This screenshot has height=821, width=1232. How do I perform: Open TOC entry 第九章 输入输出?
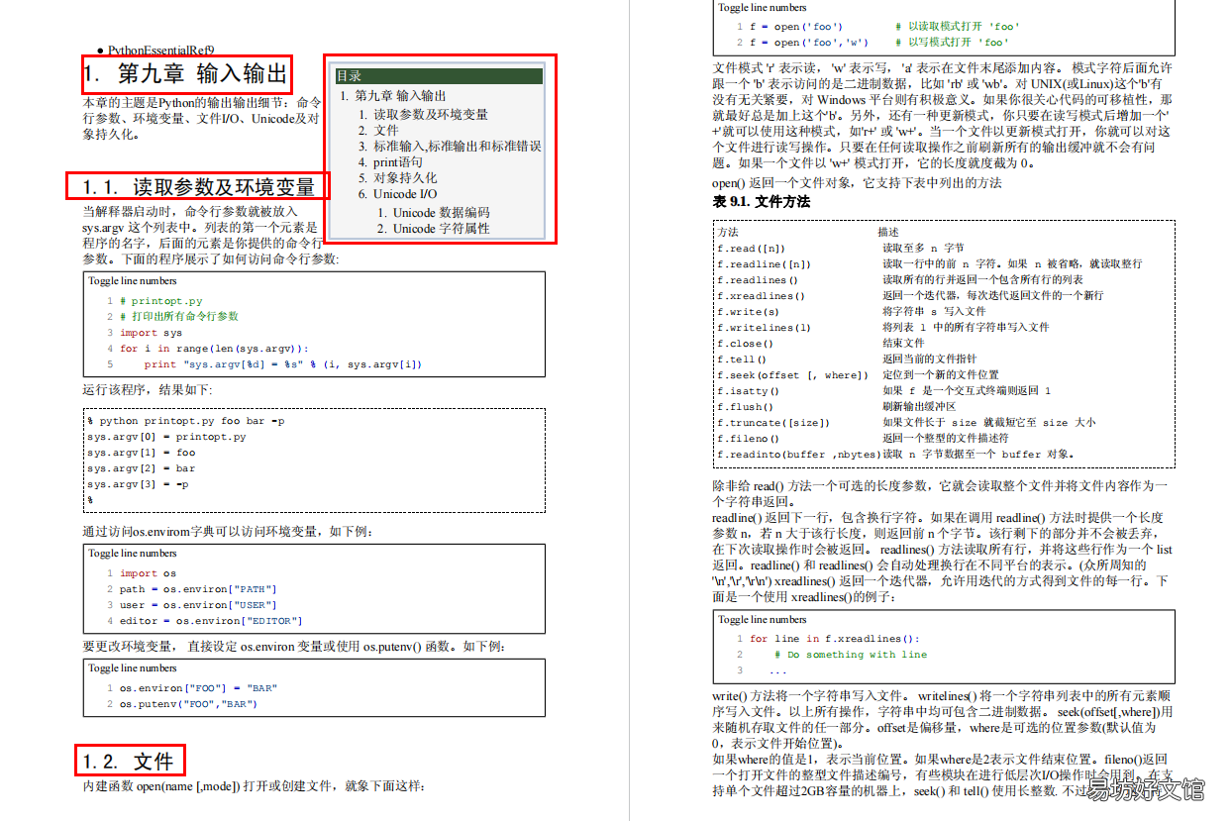(401, 96)
